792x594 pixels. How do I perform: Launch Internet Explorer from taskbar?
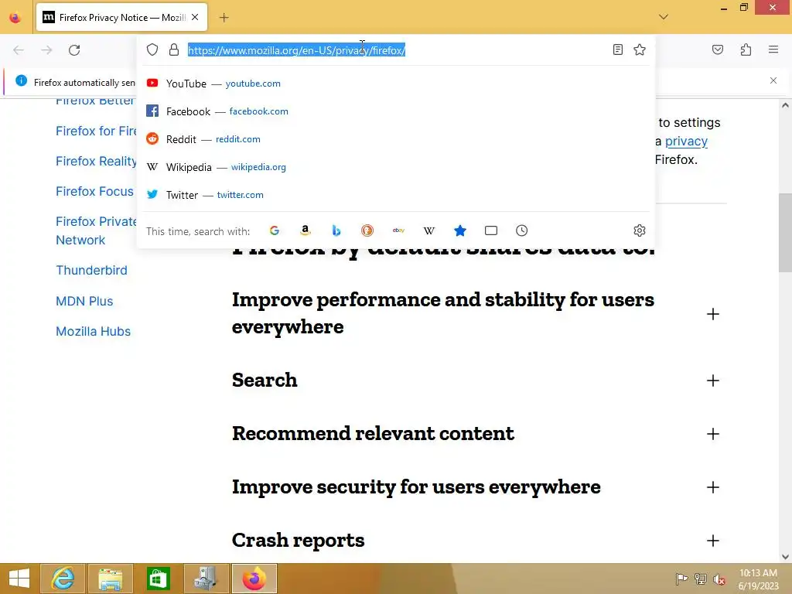(63, 579)
